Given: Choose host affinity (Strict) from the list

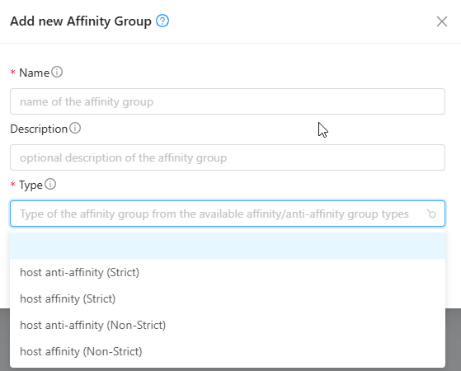Looking at the screenshot, I should (228, 298).
